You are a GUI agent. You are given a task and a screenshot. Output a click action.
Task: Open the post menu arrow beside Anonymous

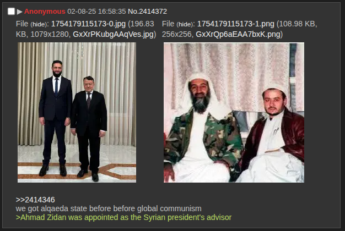pos(20,12)
